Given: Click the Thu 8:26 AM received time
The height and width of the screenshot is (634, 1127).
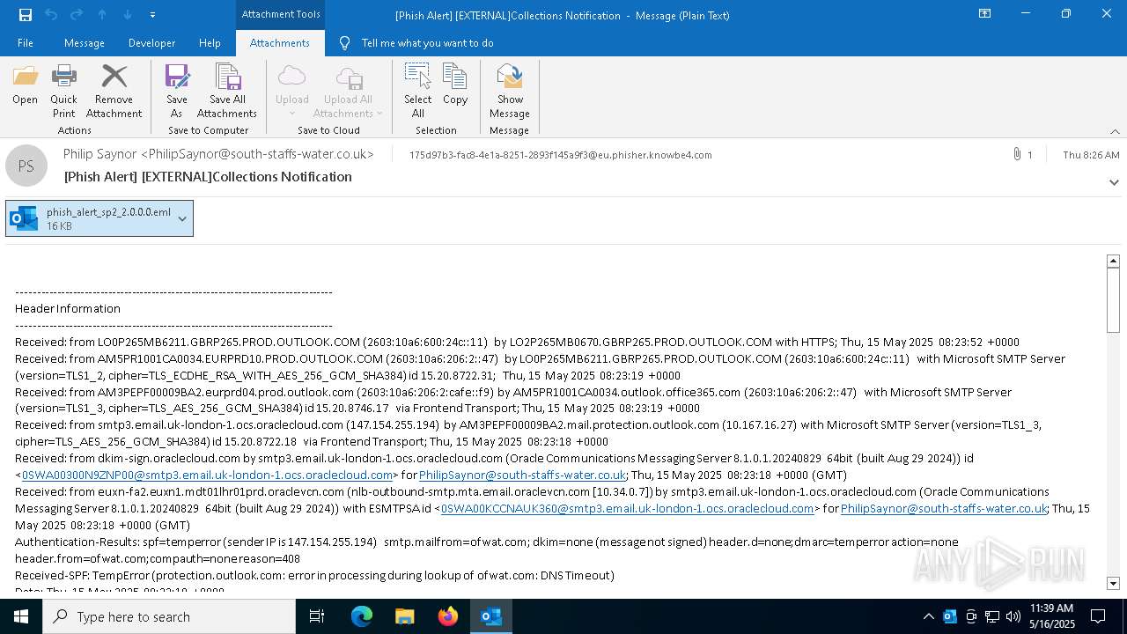Looking at the screenshot, I should click(x=1091, y=155).
